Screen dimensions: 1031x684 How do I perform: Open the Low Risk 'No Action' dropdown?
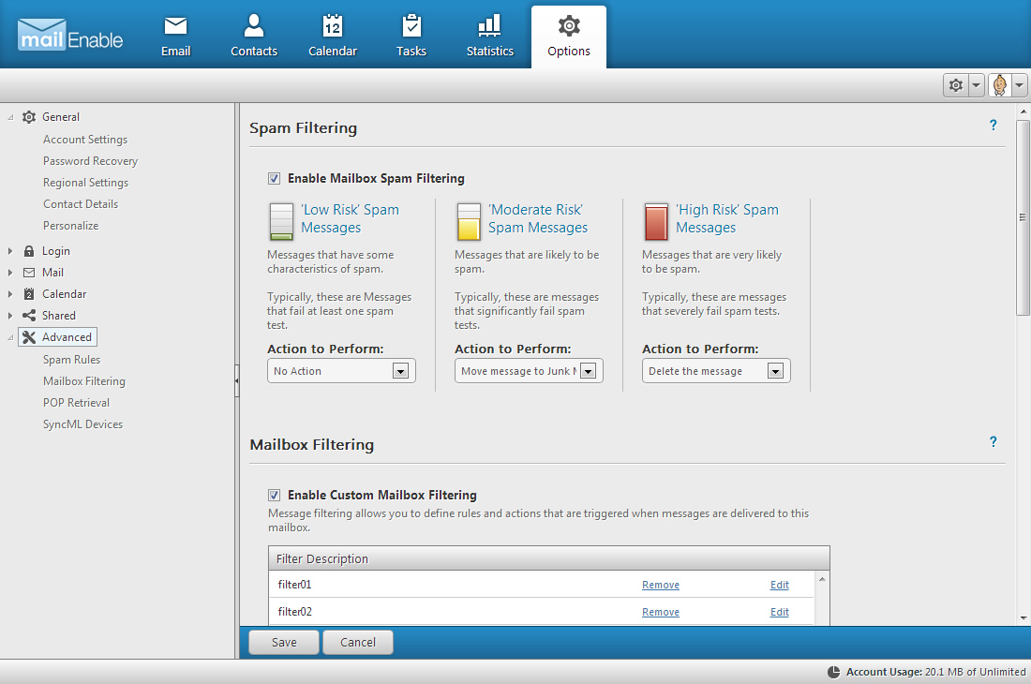341,371
